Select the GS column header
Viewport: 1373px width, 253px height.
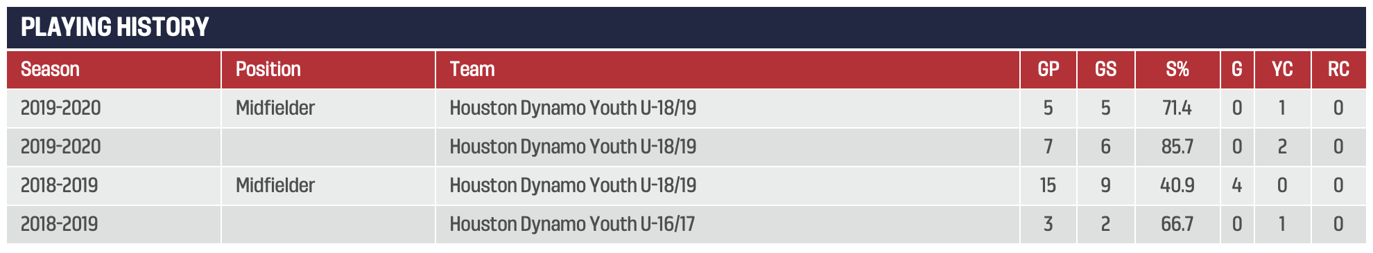[1106, 69]
